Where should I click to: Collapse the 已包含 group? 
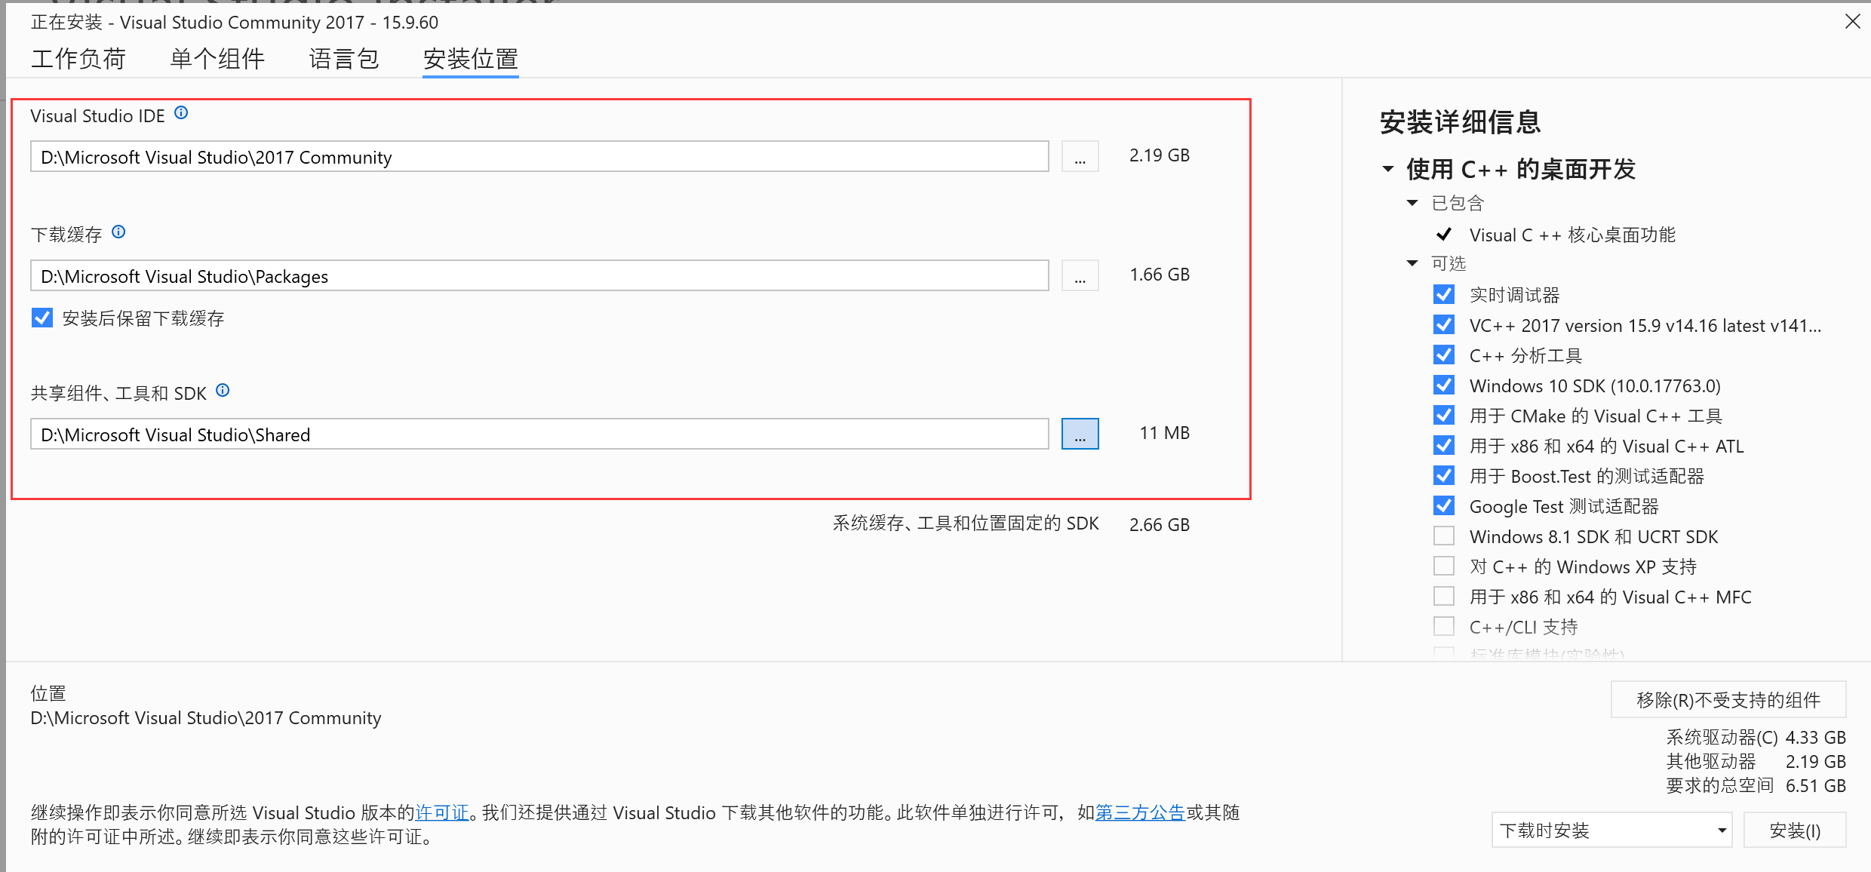pyautogui.click(x=1412, y=203)
